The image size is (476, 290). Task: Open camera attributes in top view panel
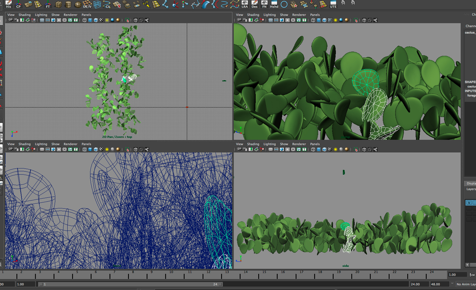(x=16, y=20)
